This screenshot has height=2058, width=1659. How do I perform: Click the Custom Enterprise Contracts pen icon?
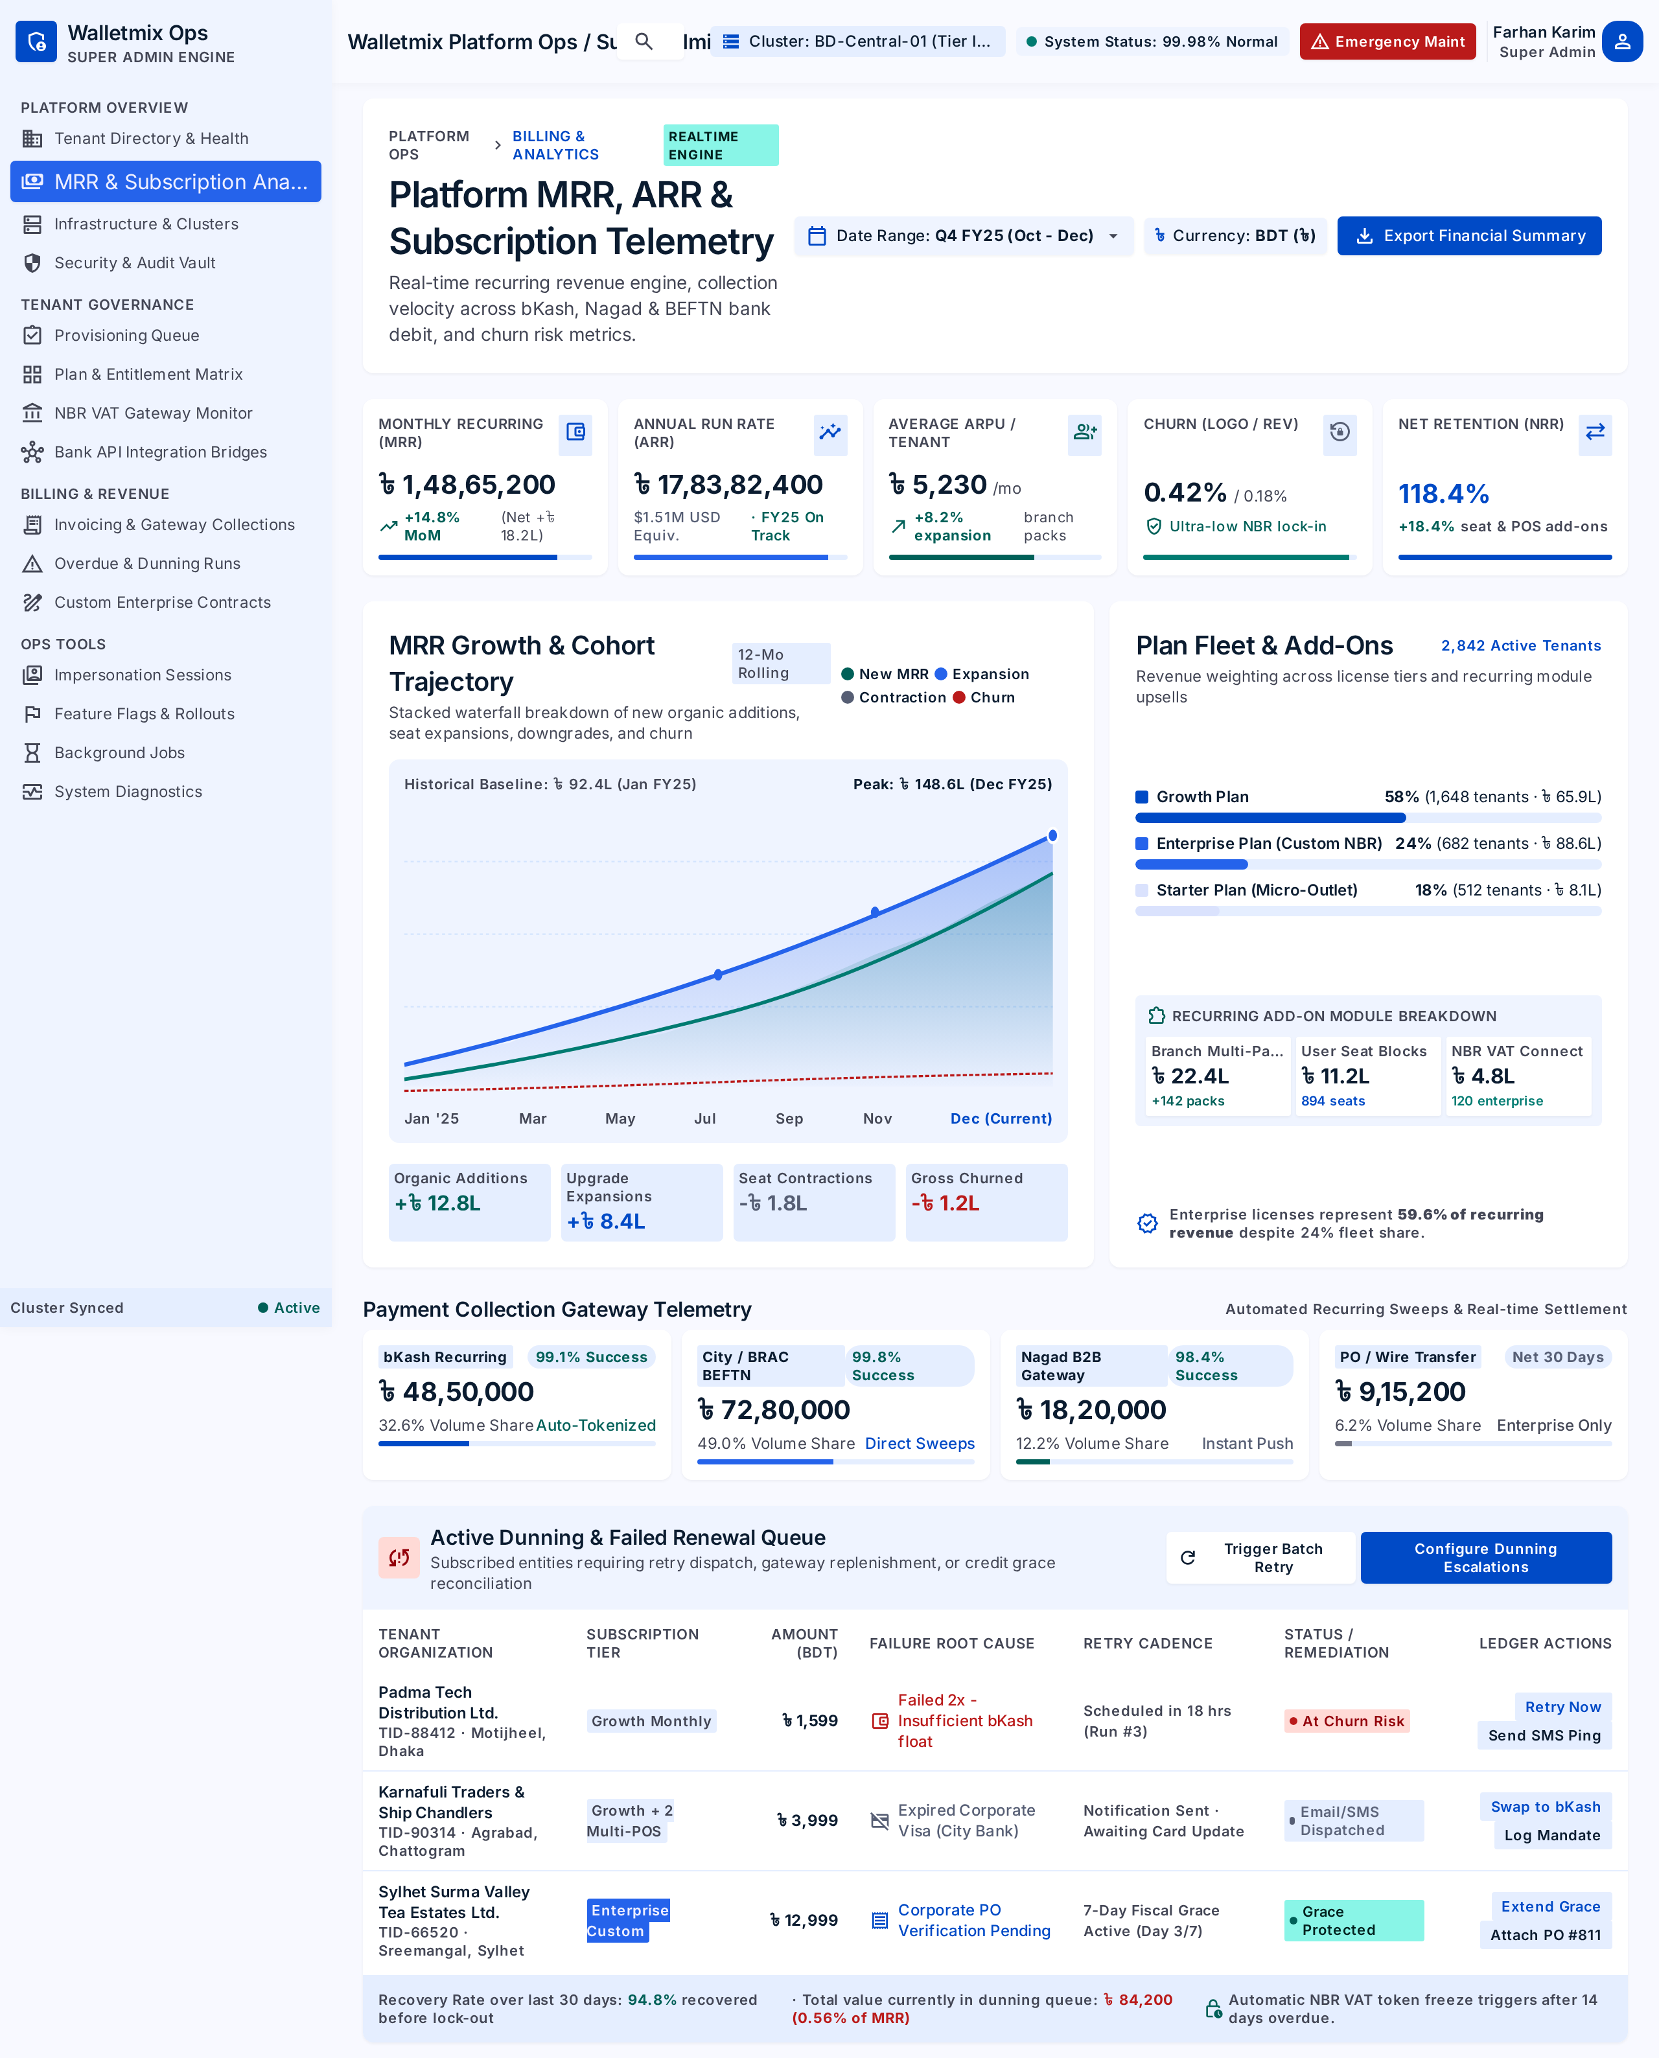[32, 603]
